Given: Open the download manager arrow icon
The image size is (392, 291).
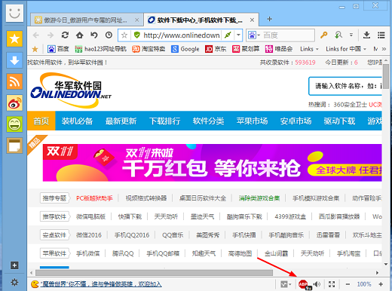Looking at the screenshot, I should [x=366, y=35].
